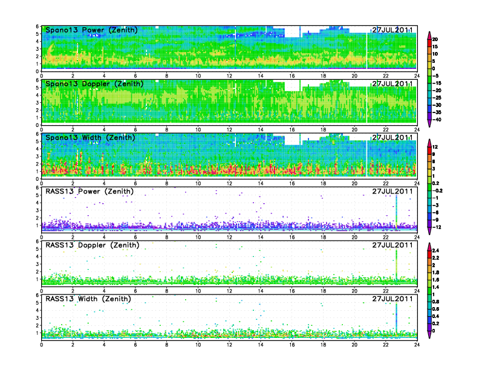Click the purple lower arrow of the top colorbar
The image size is (479, 370).
tap(429, 123)
